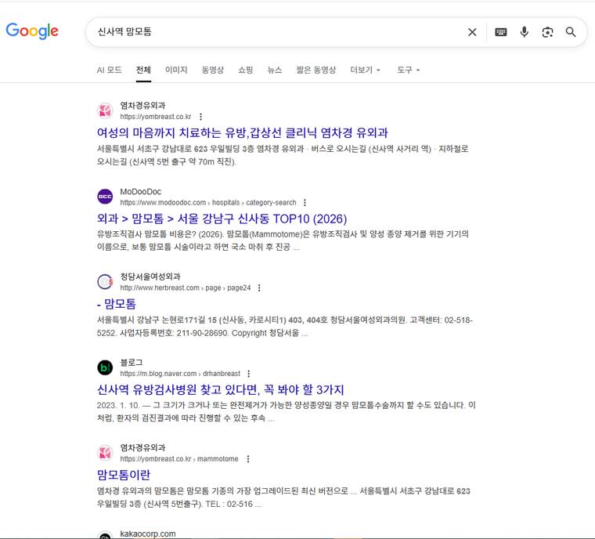The image size is (595, 539).
Task: Expand the 도구 dropdown
Action: pyautogui.click(x=409, y=70)
